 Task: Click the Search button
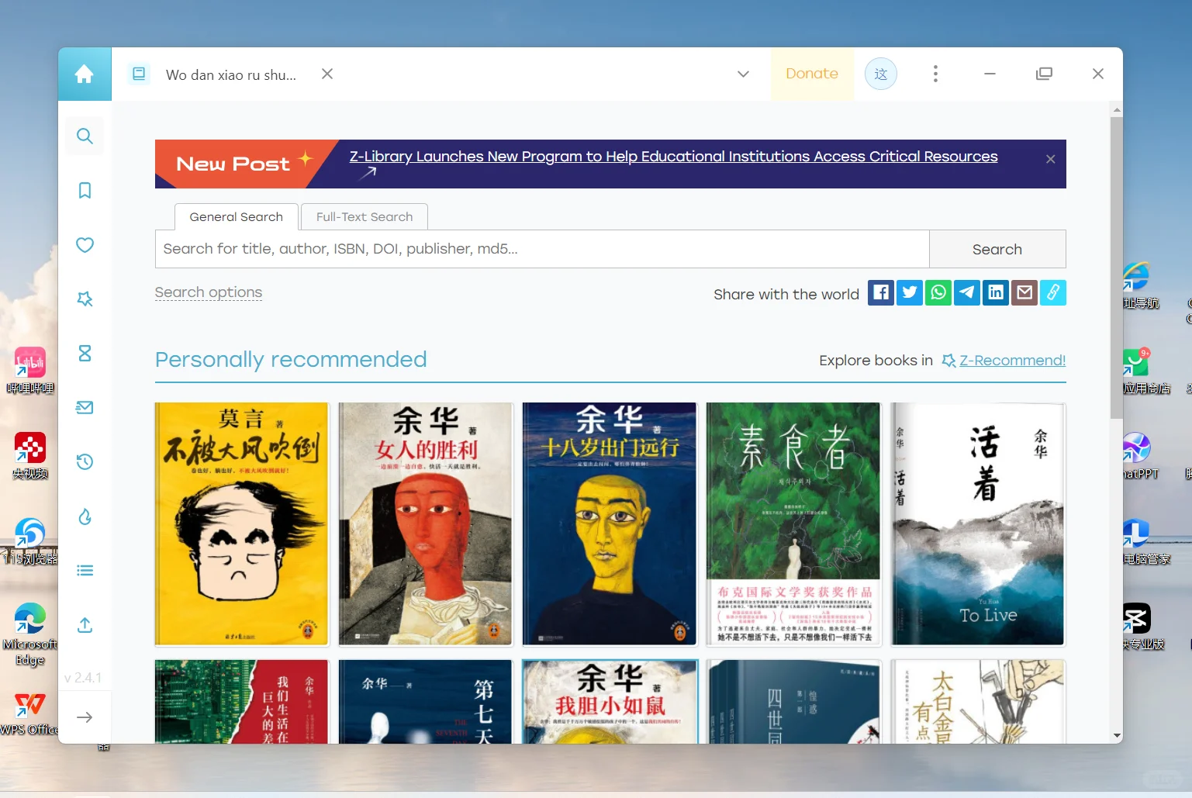997,249
